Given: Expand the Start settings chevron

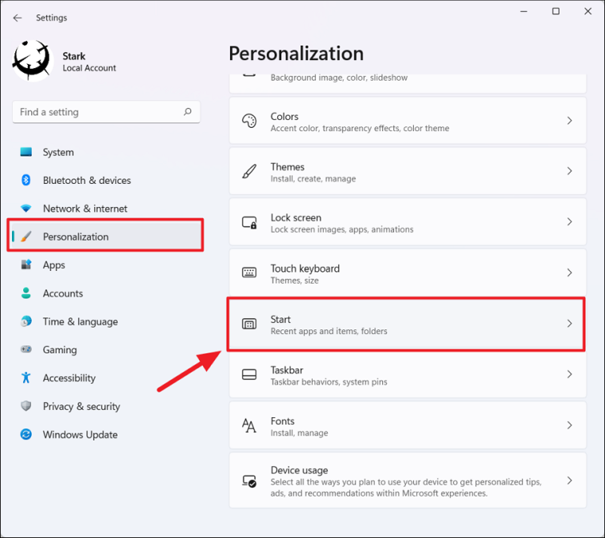Looking at the screenshot, I should pyautogui.click(x=570, y=324).
